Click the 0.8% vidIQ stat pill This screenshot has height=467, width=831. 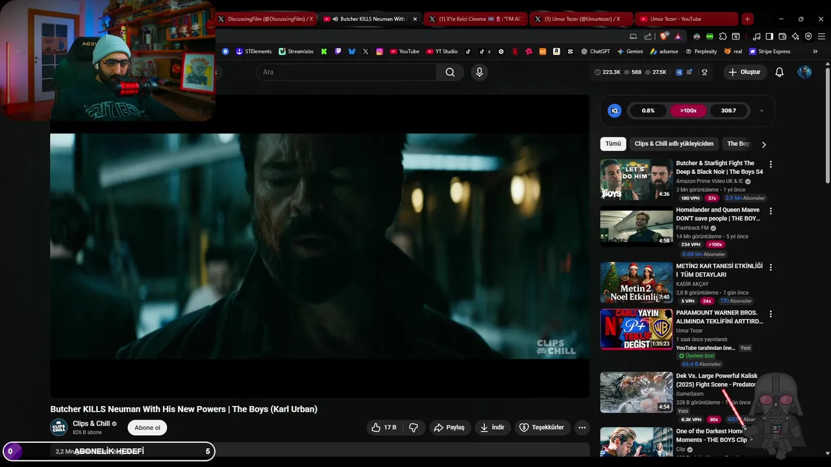(x=648, y=111)
